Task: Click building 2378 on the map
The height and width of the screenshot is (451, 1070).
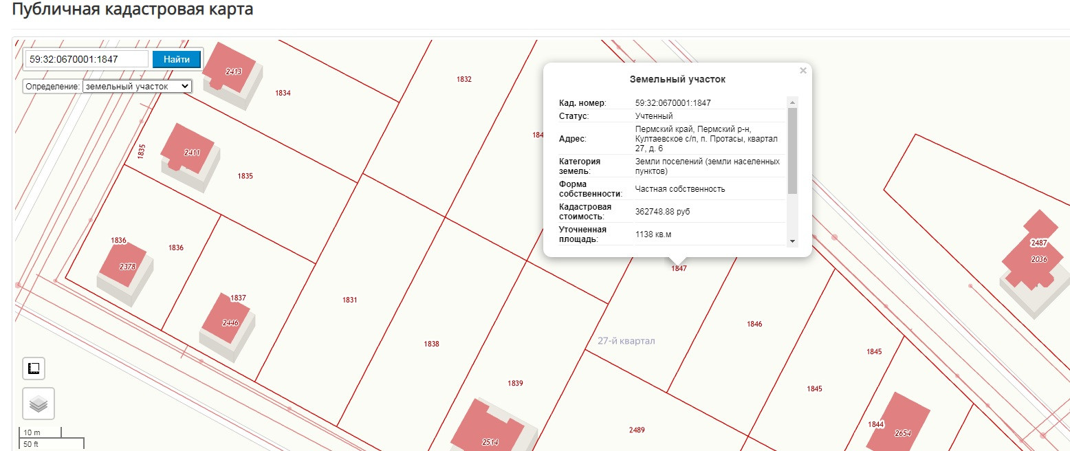Action: (x=124, y=265)
